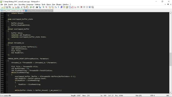This screenshot has height=97, width=172.
Task: Open the Run menu
Action: pos(54,5)
